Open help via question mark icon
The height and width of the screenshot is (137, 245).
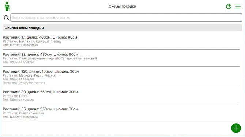point(229,7)
